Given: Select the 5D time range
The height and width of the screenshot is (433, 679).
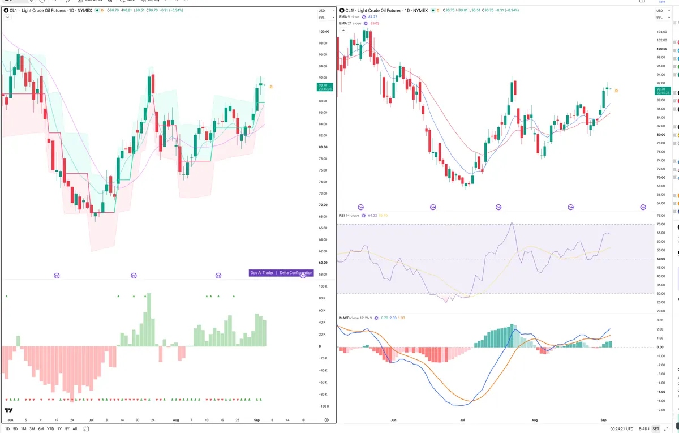Looking at the screenshot, I should (x=16, y=429).
